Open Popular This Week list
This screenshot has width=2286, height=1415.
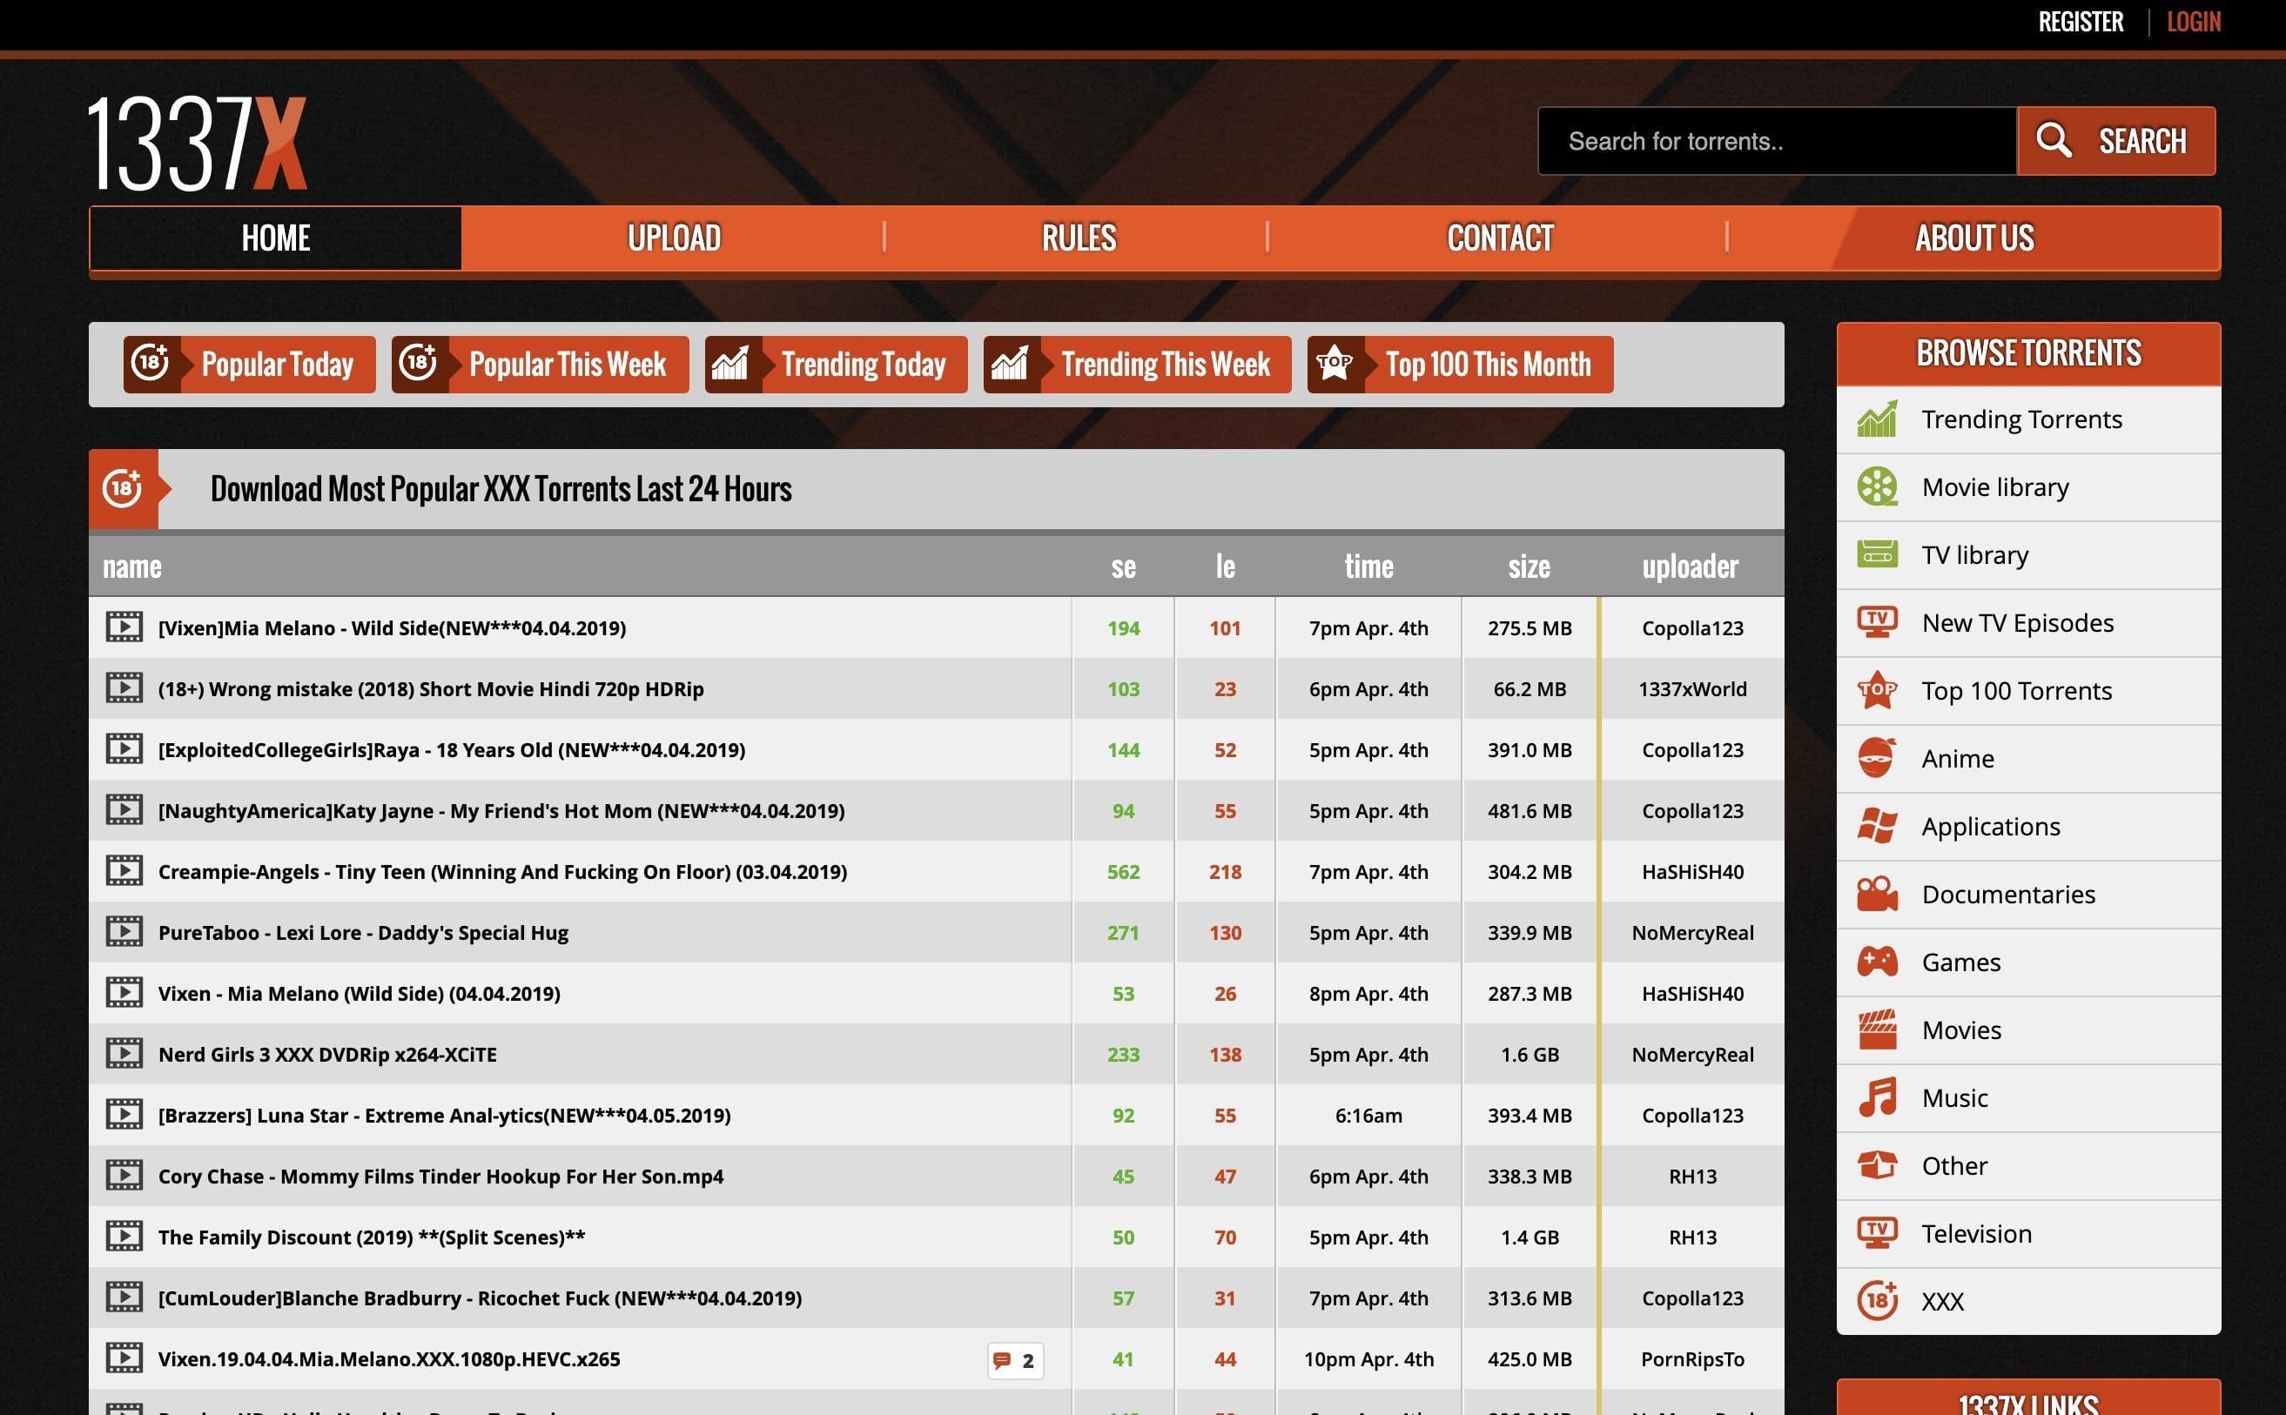click(540, 363)
